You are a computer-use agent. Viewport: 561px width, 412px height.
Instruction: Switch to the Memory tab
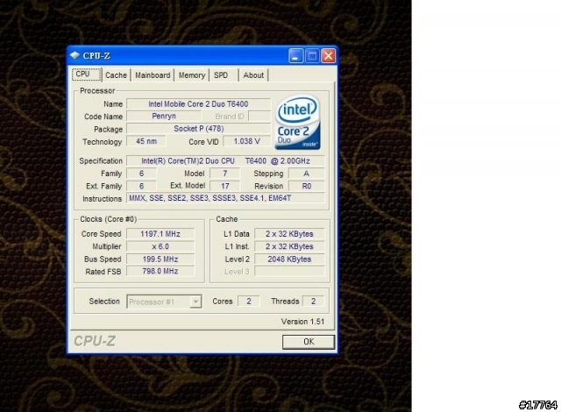192,75
